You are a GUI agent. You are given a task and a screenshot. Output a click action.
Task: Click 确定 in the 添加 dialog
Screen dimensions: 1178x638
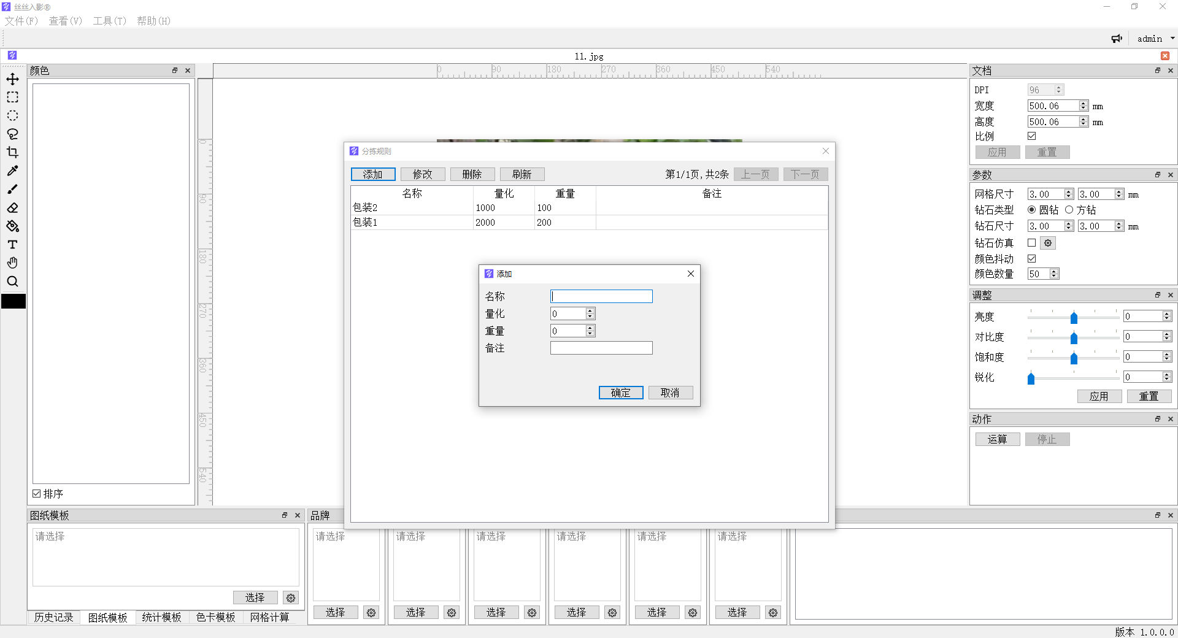(x=620, y=393)
